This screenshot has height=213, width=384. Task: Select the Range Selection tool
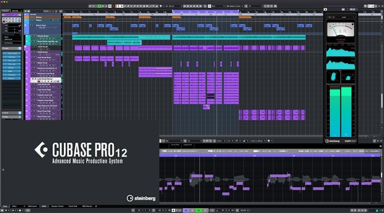122,6
